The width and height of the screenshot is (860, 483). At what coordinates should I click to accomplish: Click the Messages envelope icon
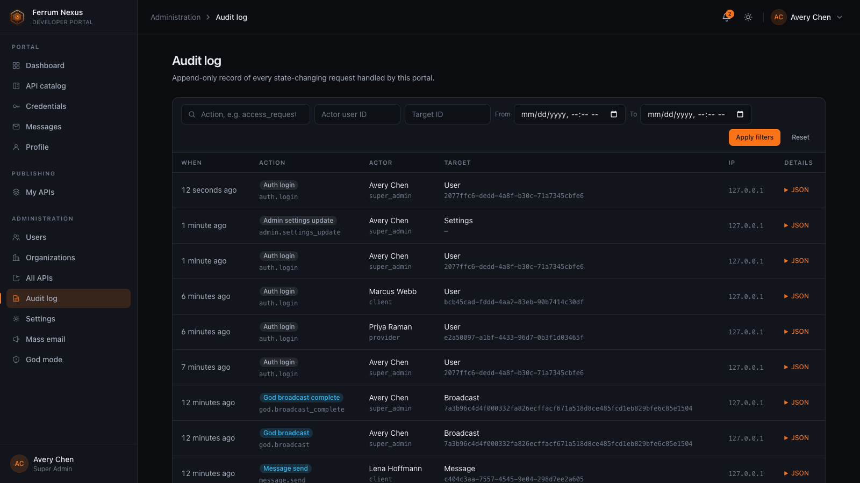[16, 127]
